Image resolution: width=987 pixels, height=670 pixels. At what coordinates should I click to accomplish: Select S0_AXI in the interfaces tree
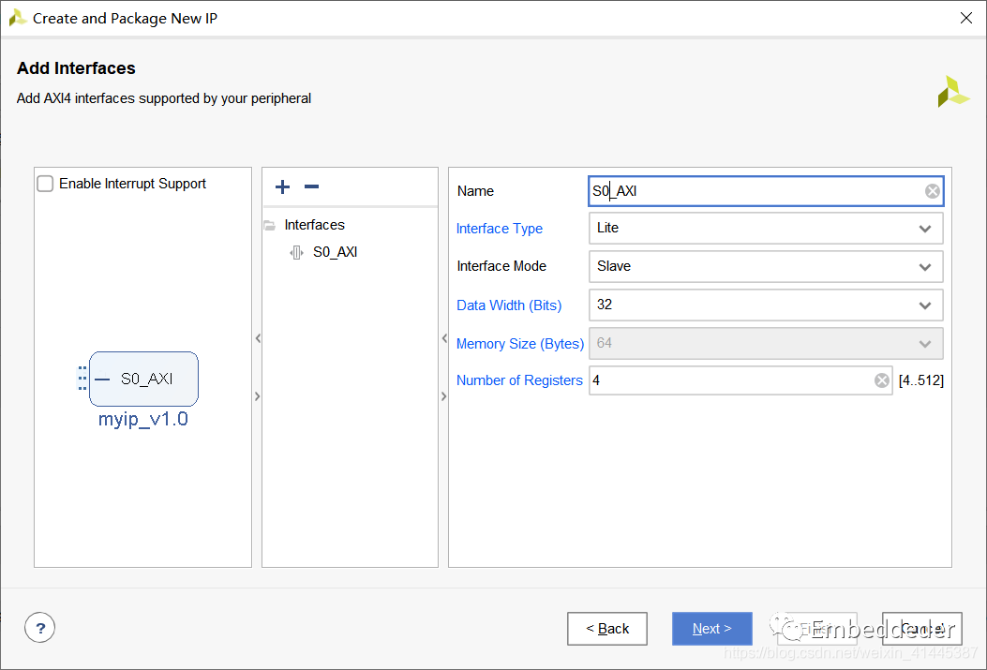335,252
